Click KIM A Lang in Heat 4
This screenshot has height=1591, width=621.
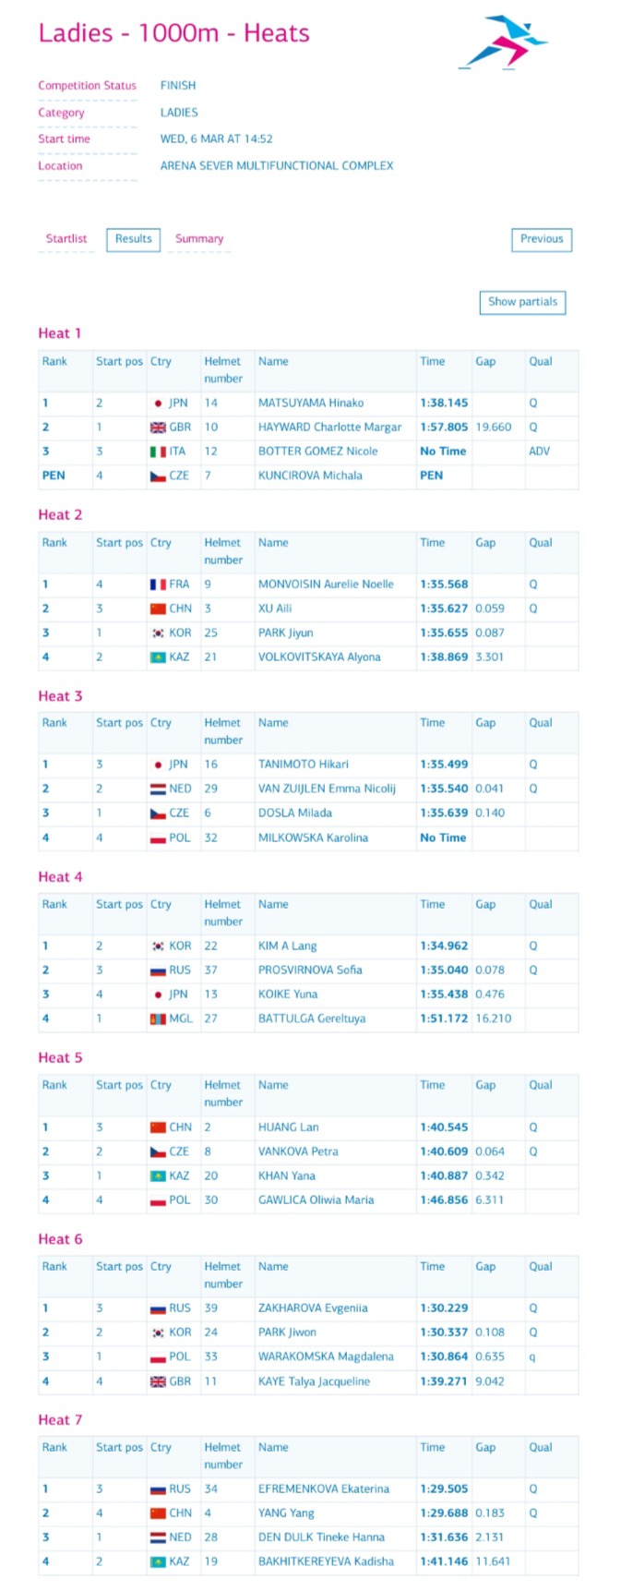pyautogui.click(x=287, y=946)
